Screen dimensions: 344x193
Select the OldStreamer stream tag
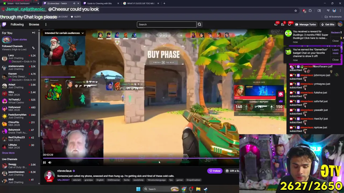(114, 180)
